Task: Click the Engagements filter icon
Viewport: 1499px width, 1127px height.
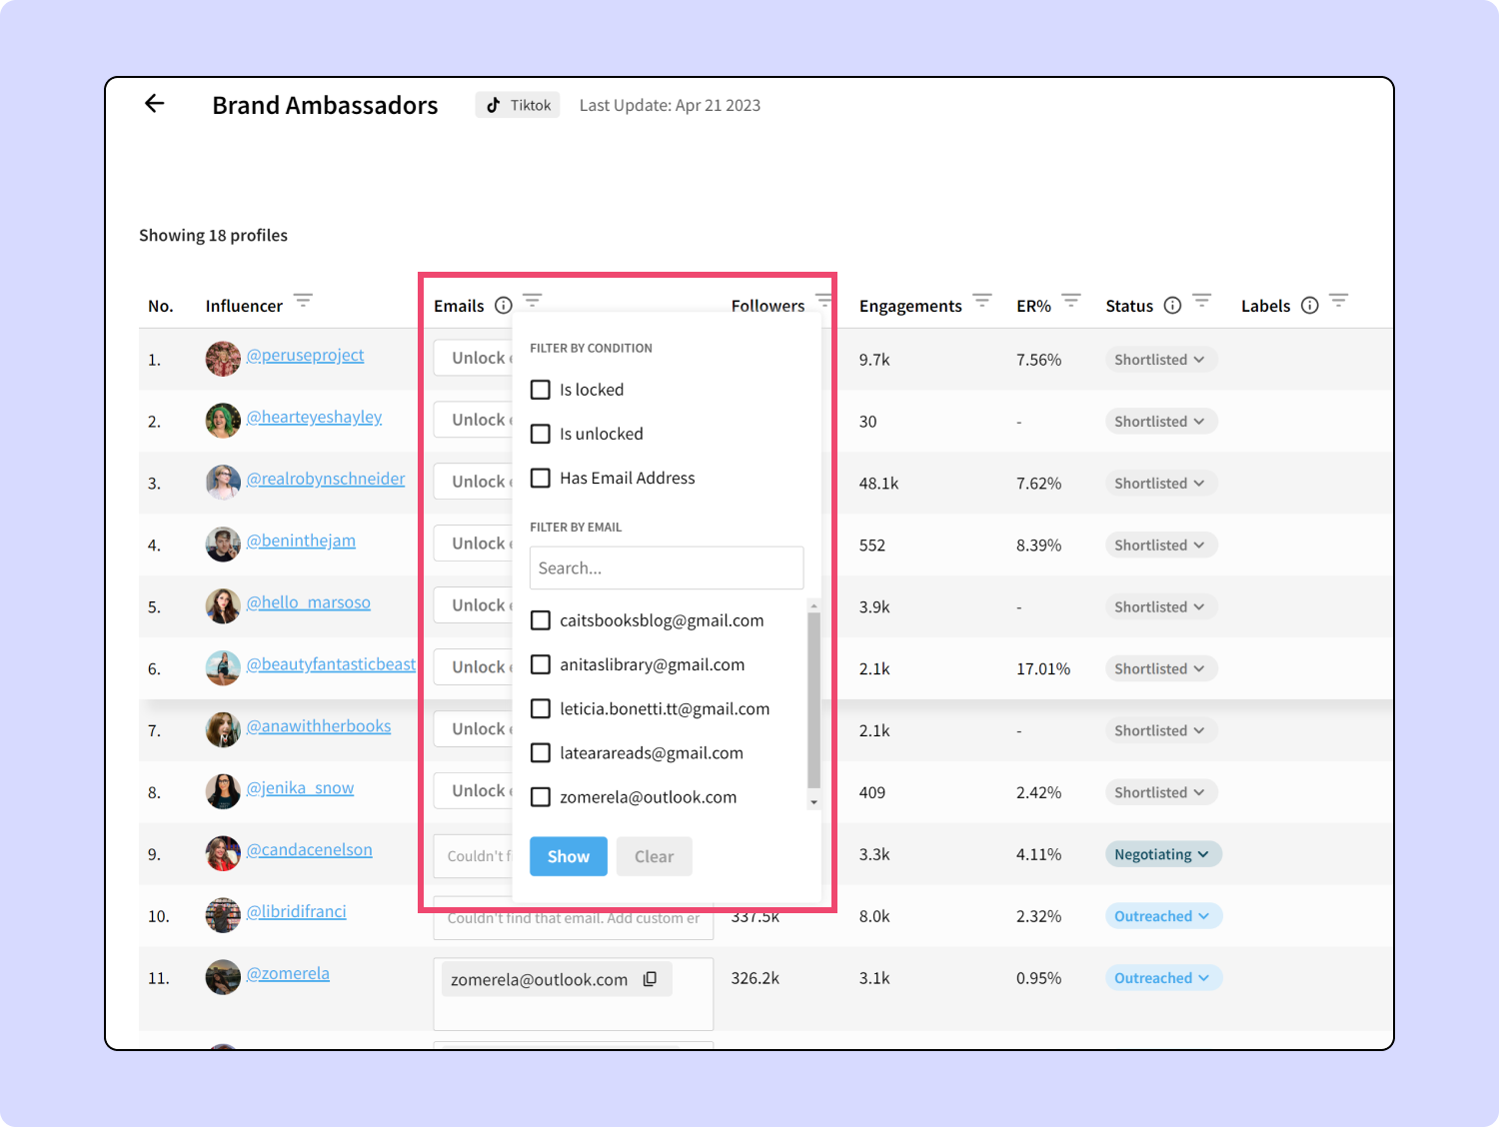Action: [x=982, y=300]
